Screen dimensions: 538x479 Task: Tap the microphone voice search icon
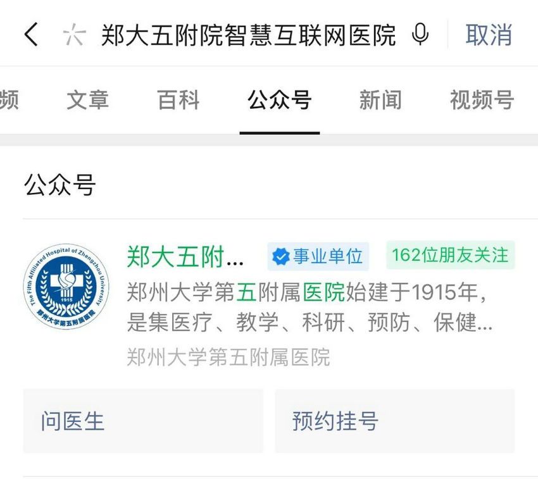(420, 34)
